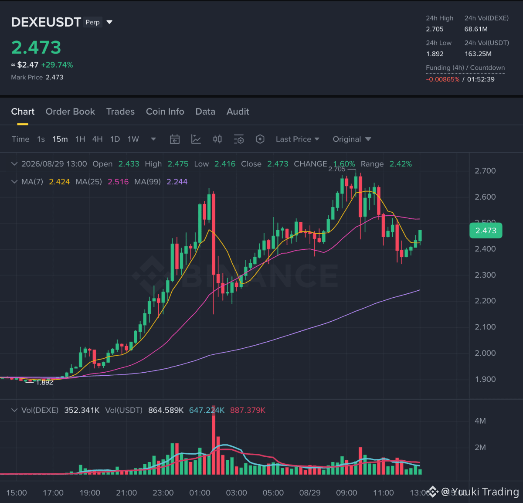Open the Trades tab
523x503 pixels.
(x=120, y=112)
